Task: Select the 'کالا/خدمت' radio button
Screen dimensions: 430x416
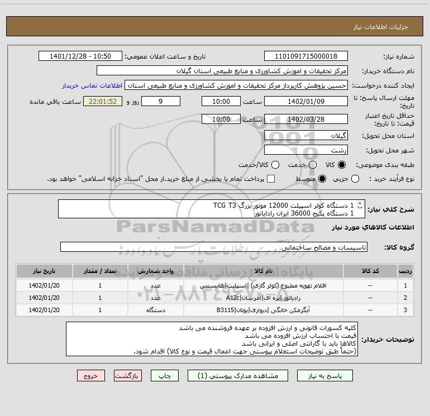Action: 275,165
